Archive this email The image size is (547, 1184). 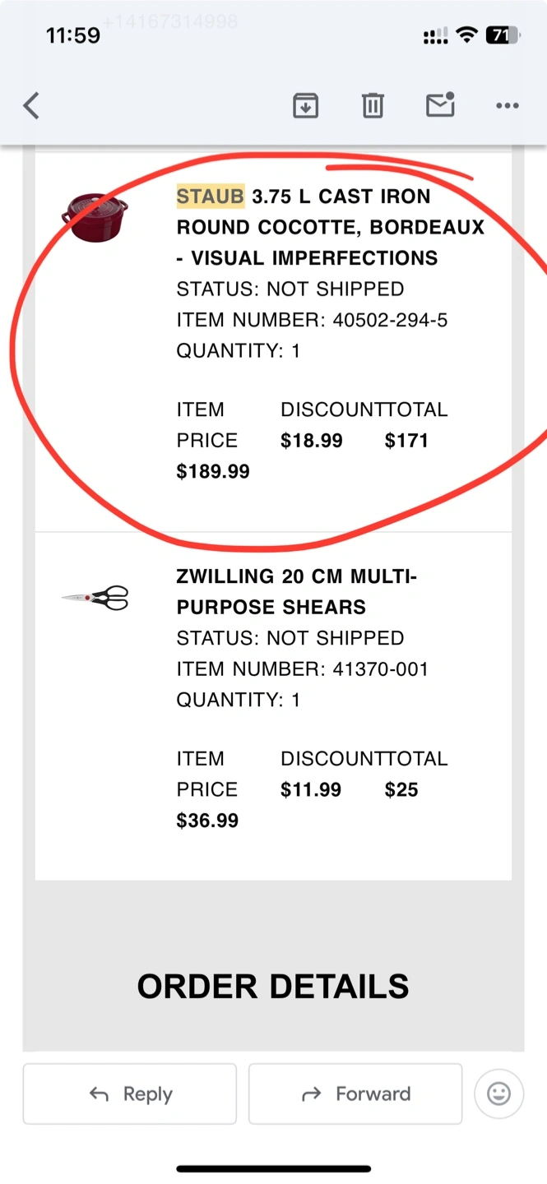[x=305, y=105]
